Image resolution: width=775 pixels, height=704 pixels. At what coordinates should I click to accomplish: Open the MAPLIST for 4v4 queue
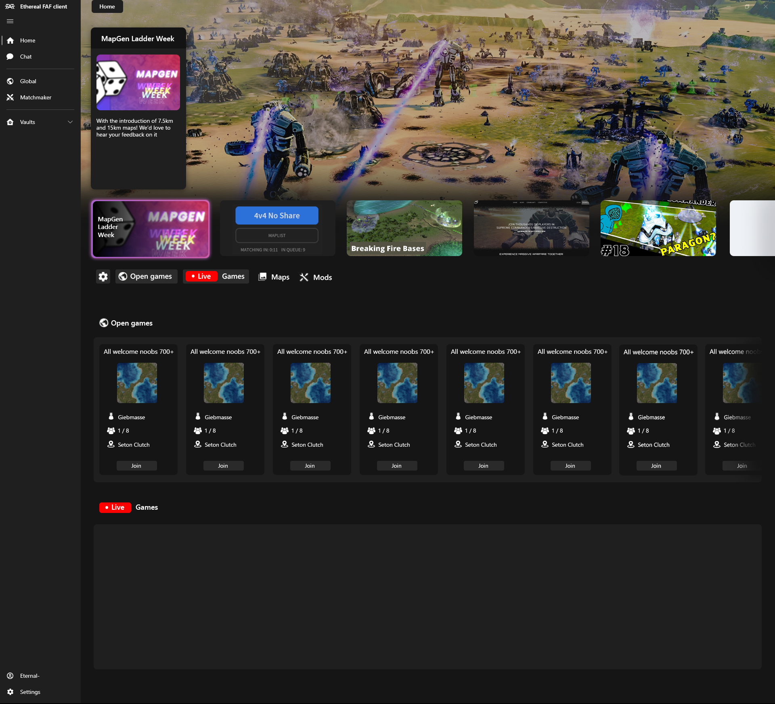[277, 235]
